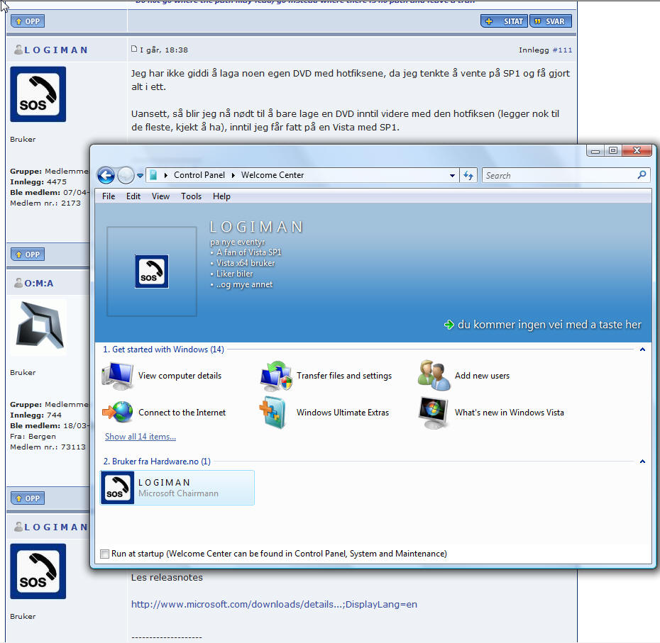The width and height of the screenshot is (660, 643).
Task: Open the View menu
Action: pyautogui.click(x=160, y=196)
